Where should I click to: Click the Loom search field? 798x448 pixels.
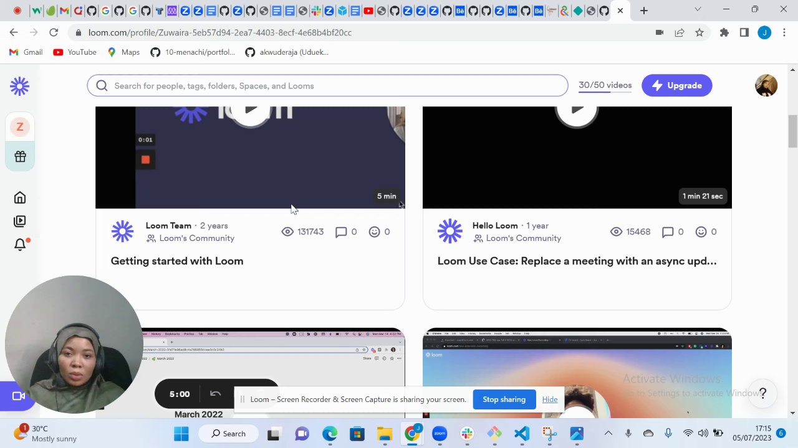click(328, 86)
